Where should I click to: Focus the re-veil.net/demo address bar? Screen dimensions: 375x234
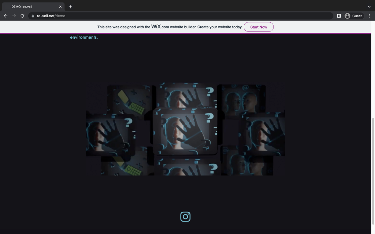coord(182,16)
